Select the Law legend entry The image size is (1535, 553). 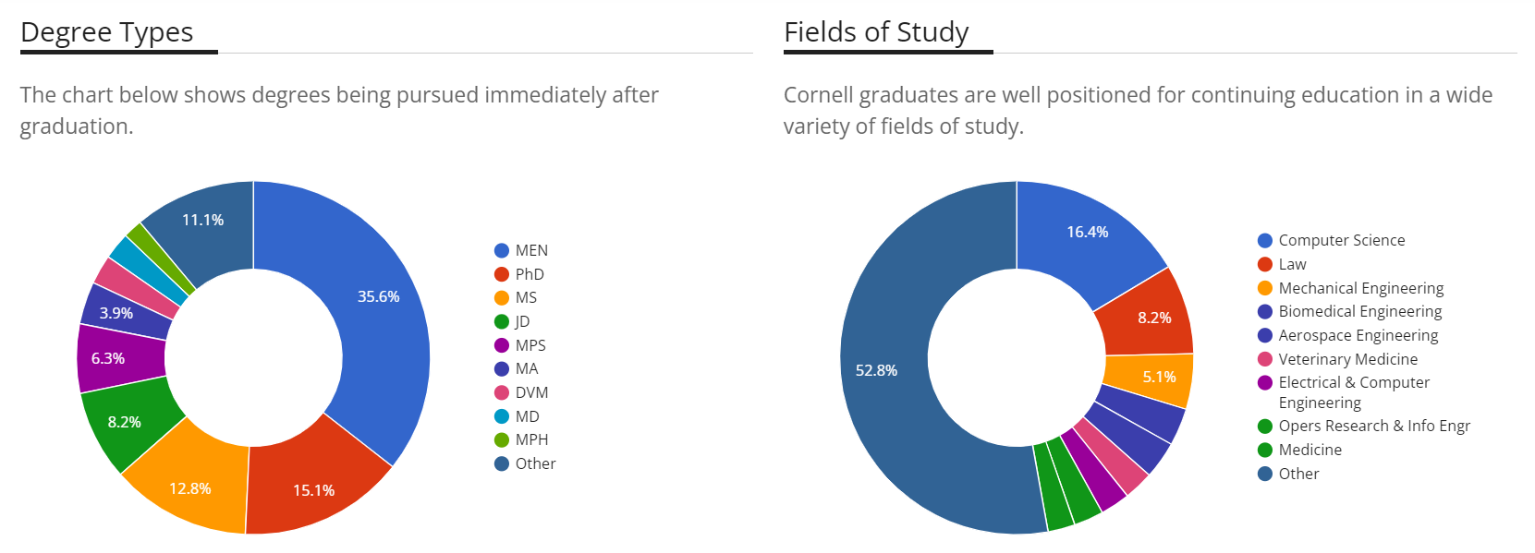pyautogui.click(x=1292, y=264)
